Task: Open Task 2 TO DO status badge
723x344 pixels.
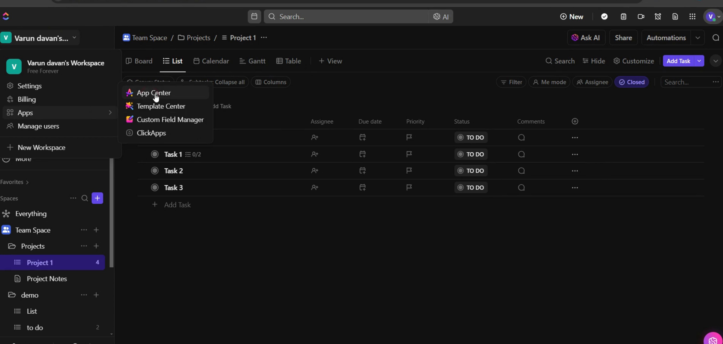Action: [x=471, y=171]
